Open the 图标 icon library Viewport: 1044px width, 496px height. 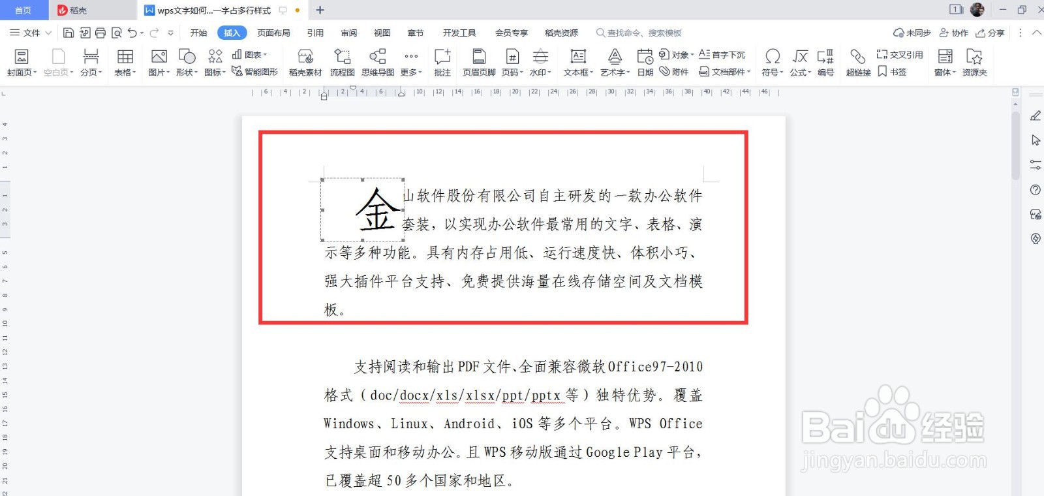tap(215, 63)
